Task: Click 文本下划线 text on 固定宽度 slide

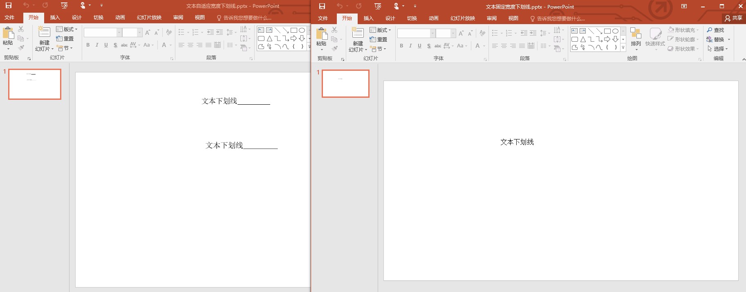Action: click(x=517, y=142)
